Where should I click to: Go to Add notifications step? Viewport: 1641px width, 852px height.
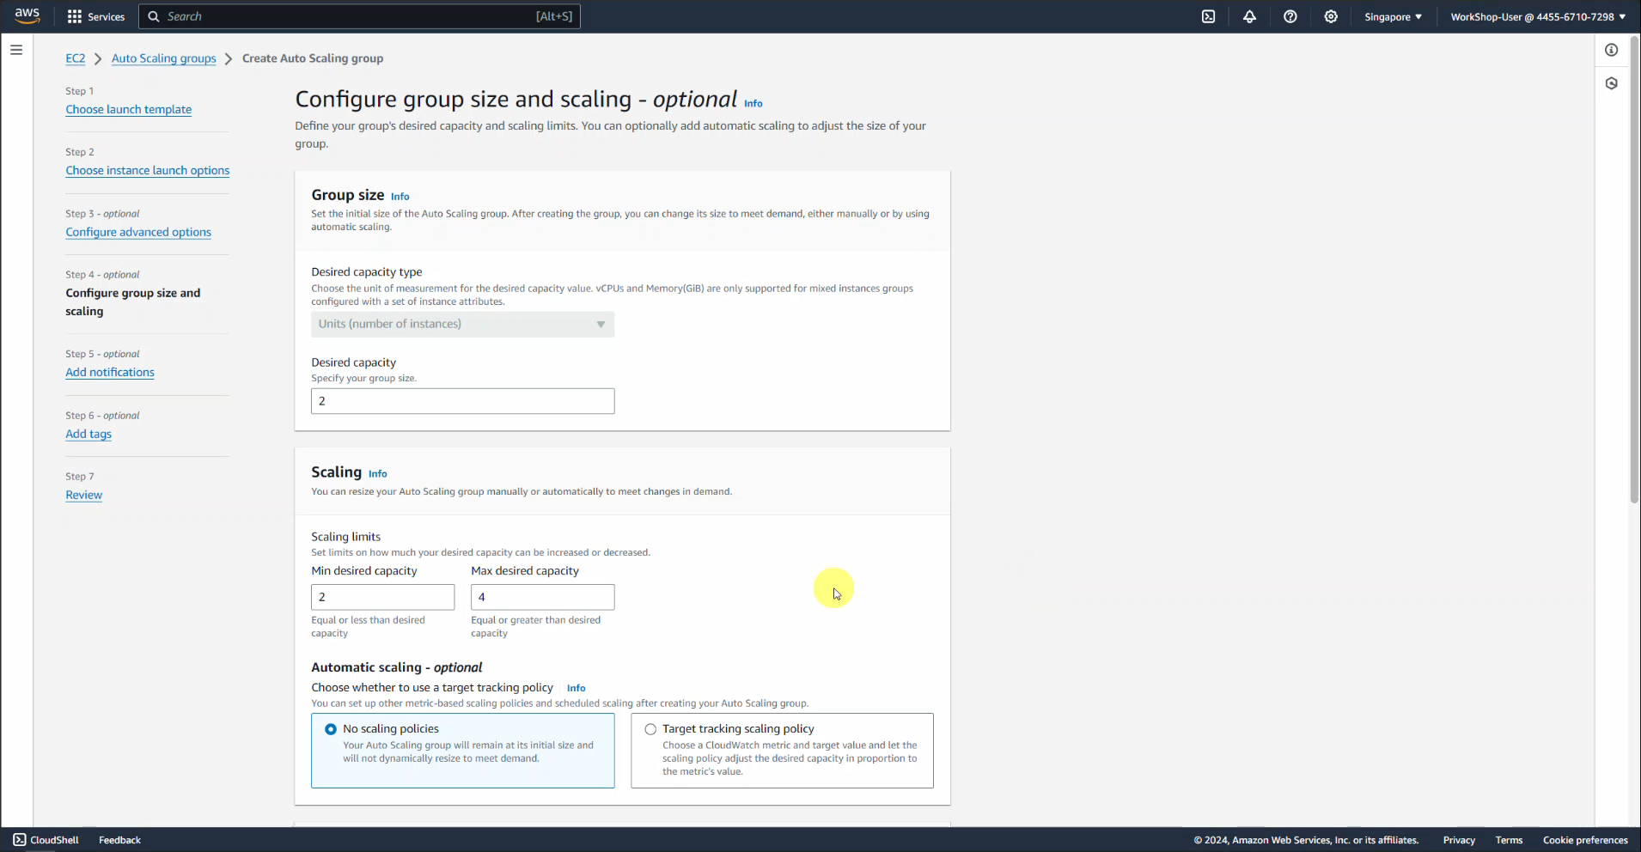[110, 372]
